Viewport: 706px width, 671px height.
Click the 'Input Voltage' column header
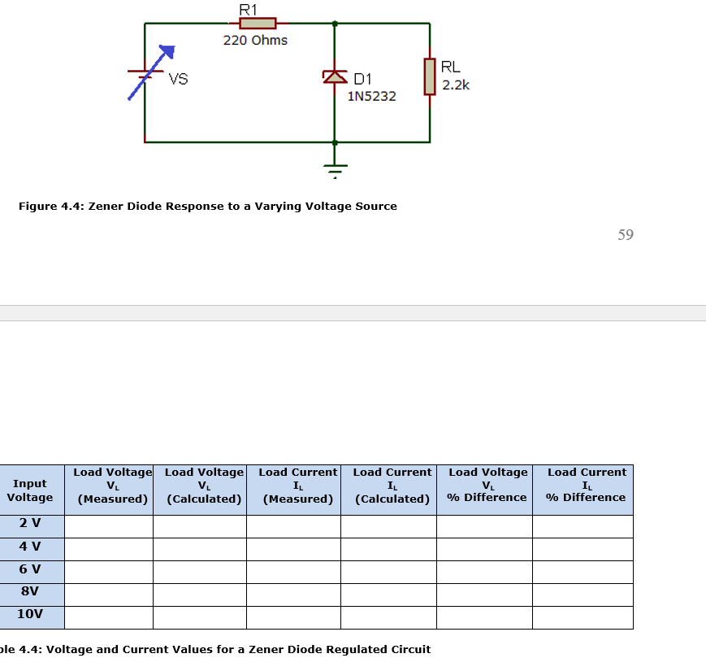pyautogui.click(x=30, y=490)
